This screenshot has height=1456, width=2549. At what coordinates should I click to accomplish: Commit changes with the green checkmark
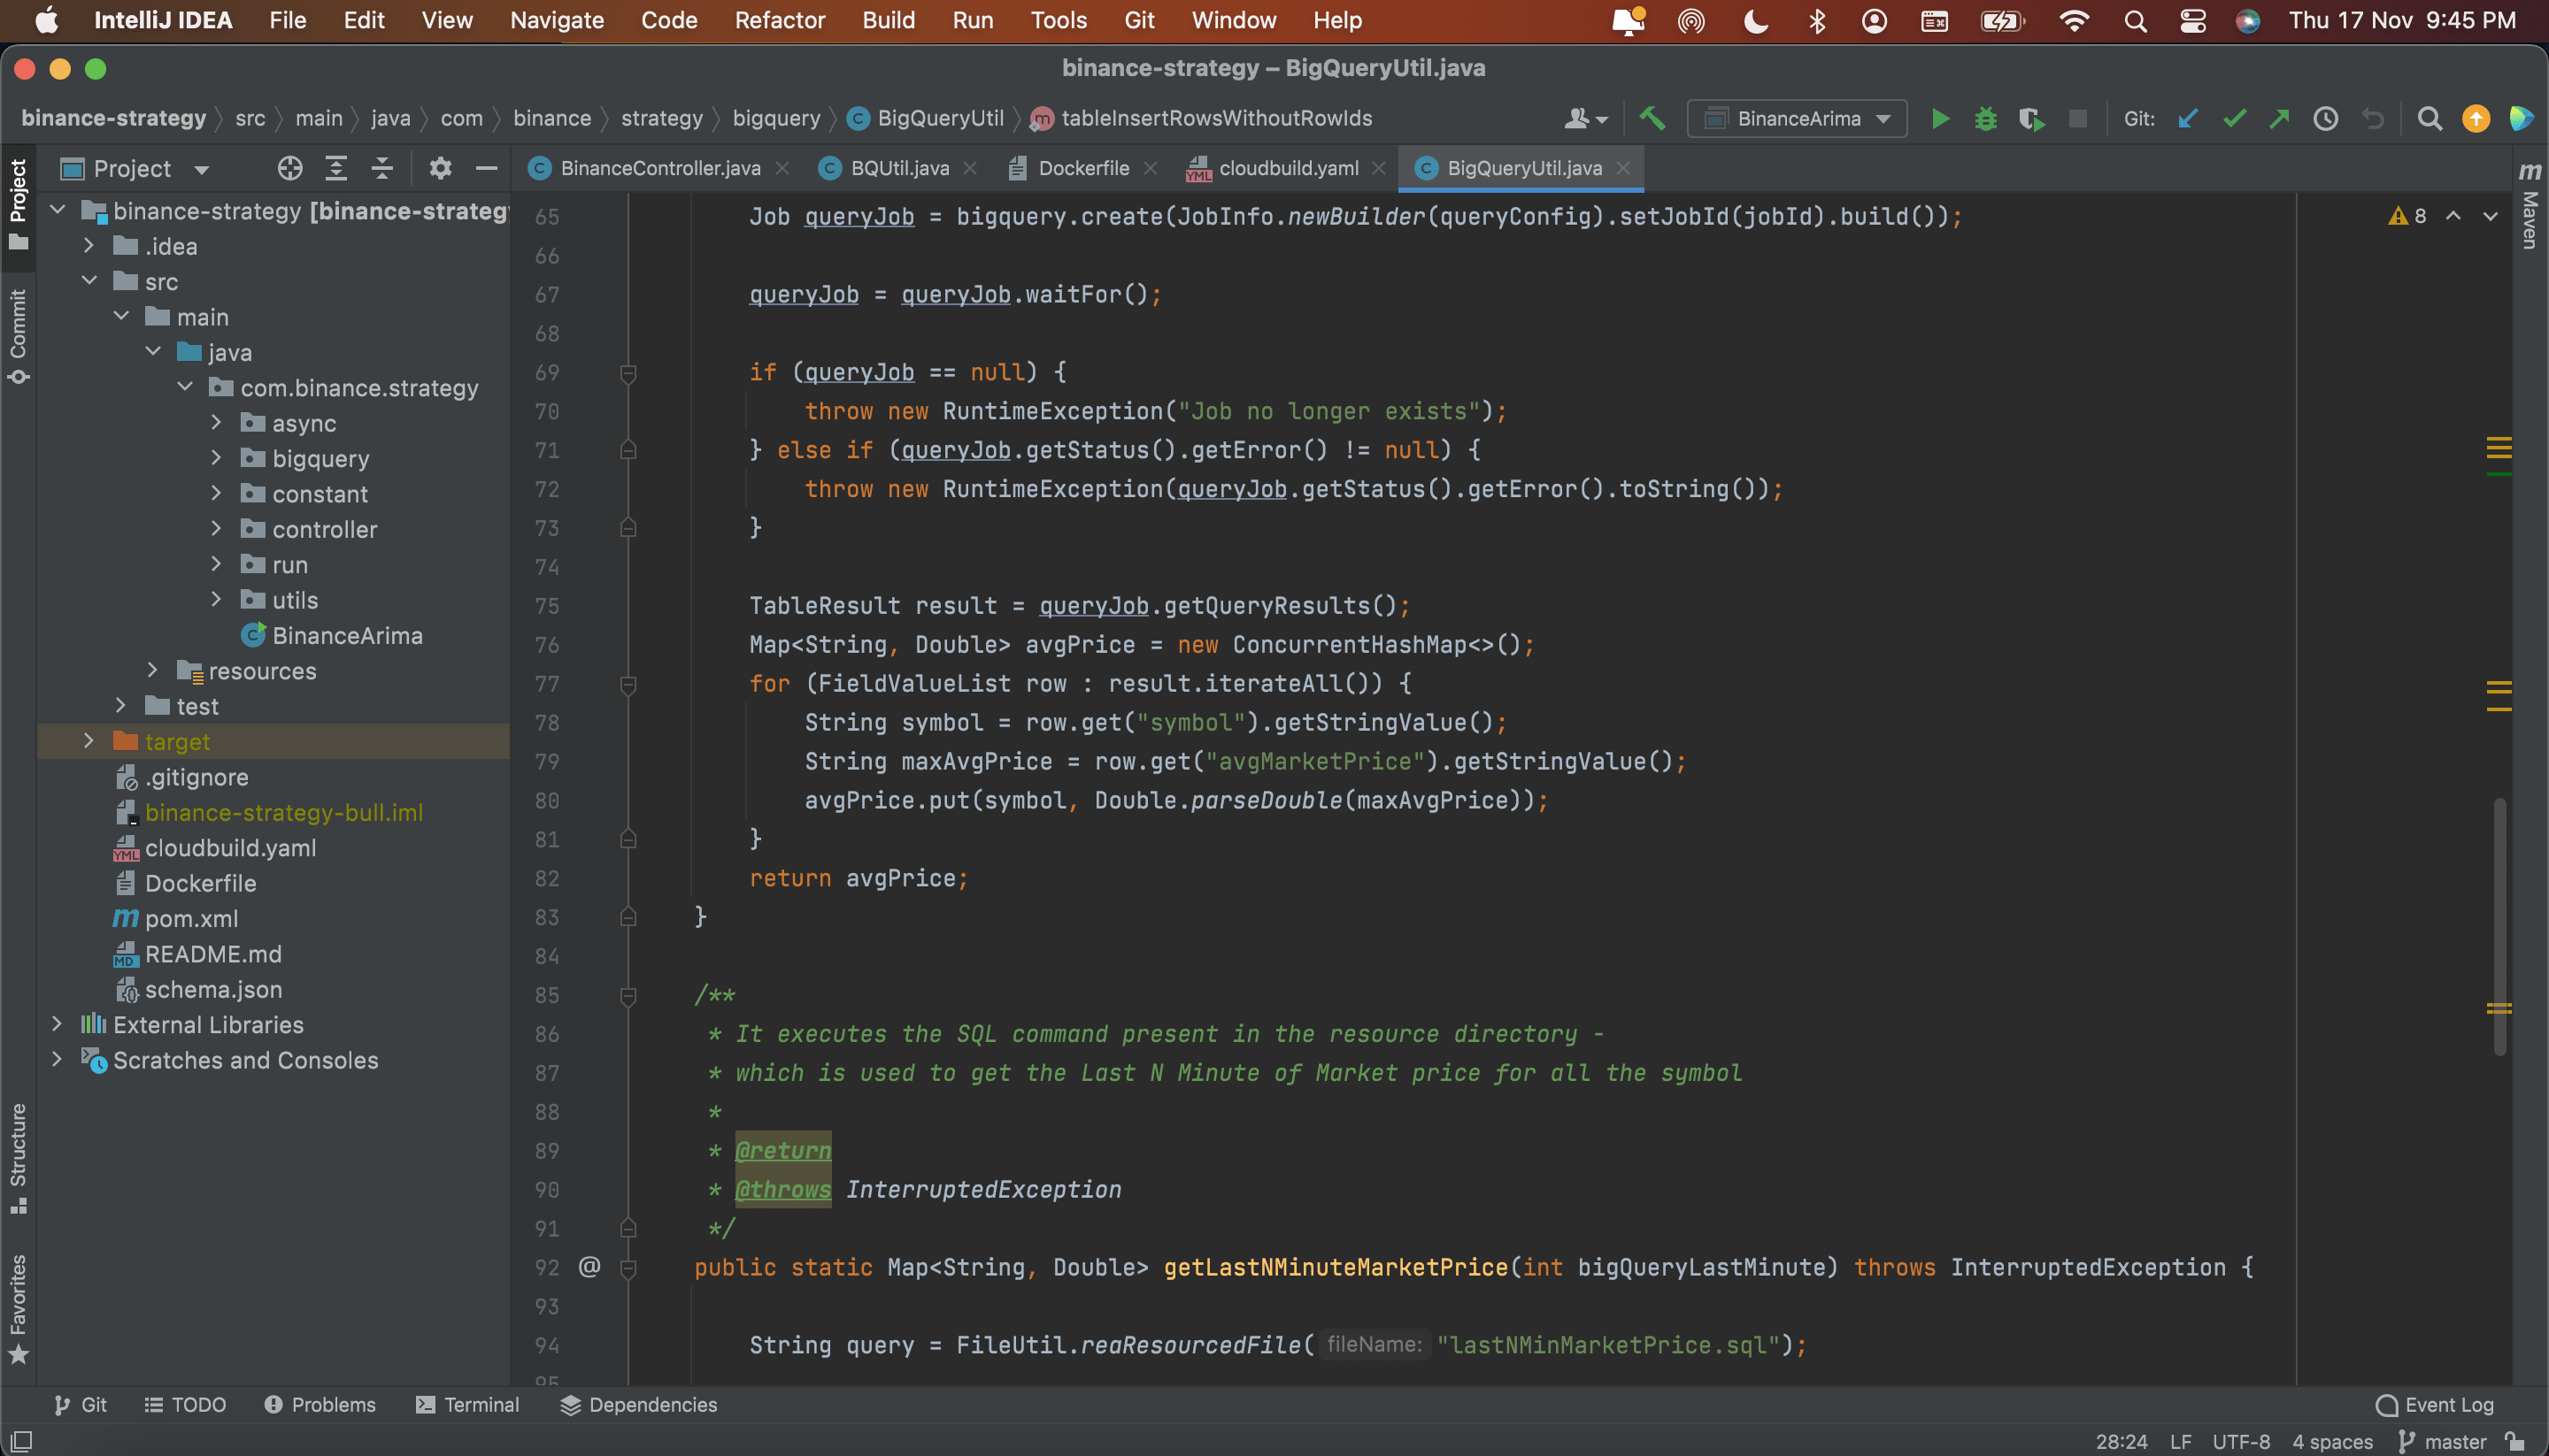2234,118
